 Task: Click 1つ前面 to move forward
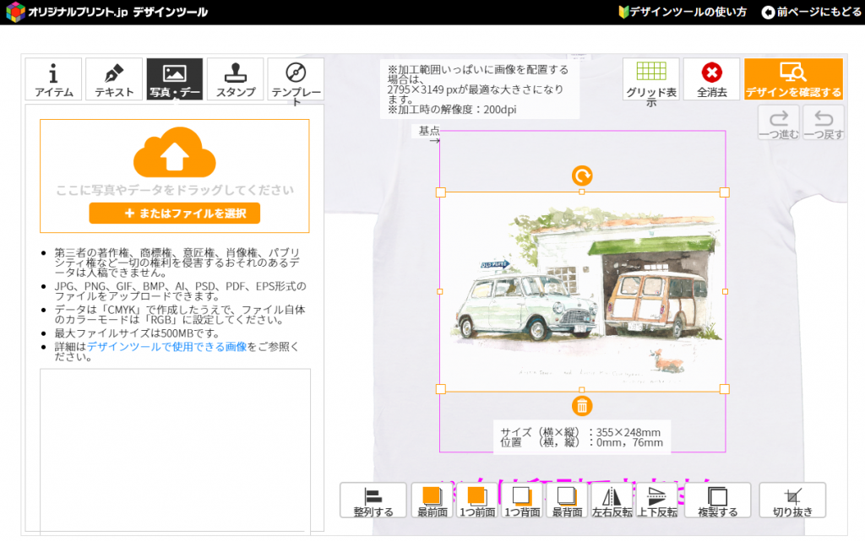coord(477,500)
